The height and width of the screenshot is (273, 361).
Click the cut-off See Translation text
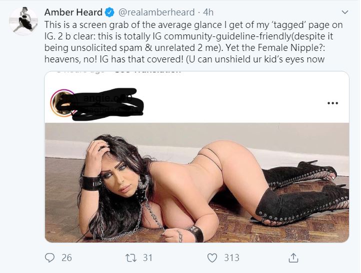pyautogui.click(x=147, y=72)
